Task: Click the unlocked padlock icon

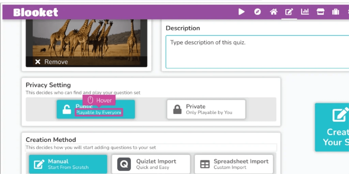Action: click(66, 109)
